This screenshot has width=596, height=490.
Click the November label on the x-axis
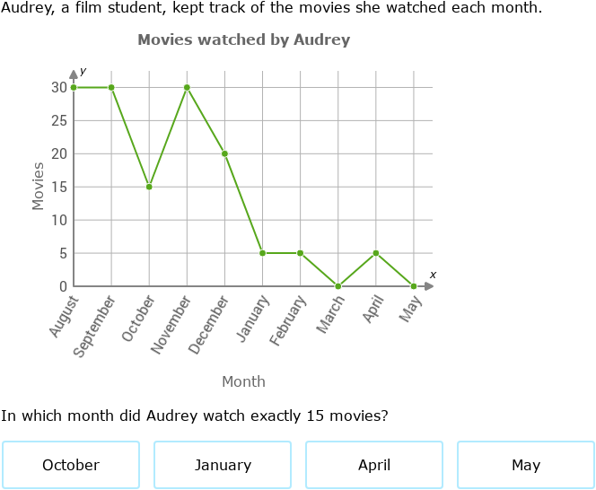[x=172, y=324]
